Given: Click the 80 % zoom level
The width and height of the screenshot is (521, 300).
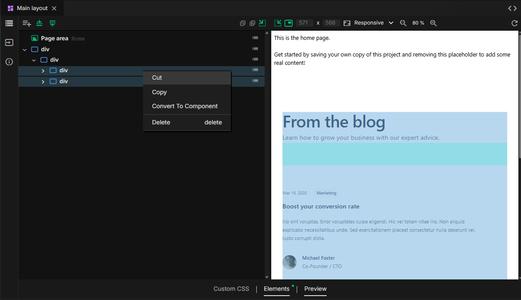Looking at the screenshot, I should click(418, 23).
